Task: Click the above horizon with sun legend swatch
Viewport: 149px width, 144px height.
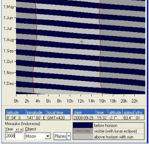Action: click(x=83, y=137)
